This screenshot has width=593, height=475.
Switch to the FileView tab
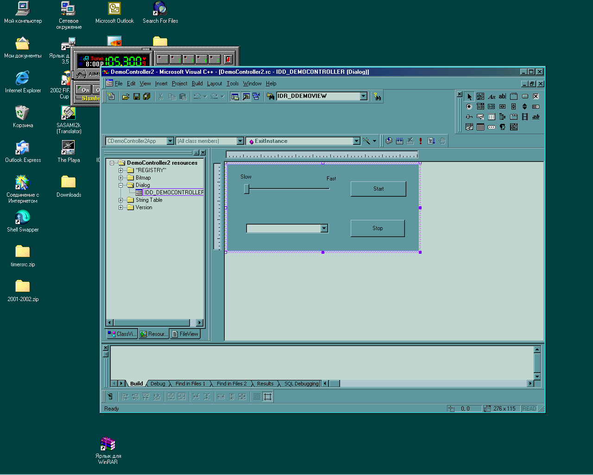185,334
